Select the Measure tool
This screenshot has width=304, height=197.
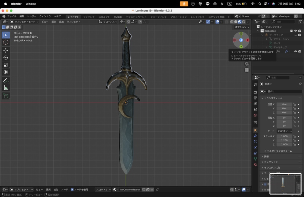(x=6, y=88)
